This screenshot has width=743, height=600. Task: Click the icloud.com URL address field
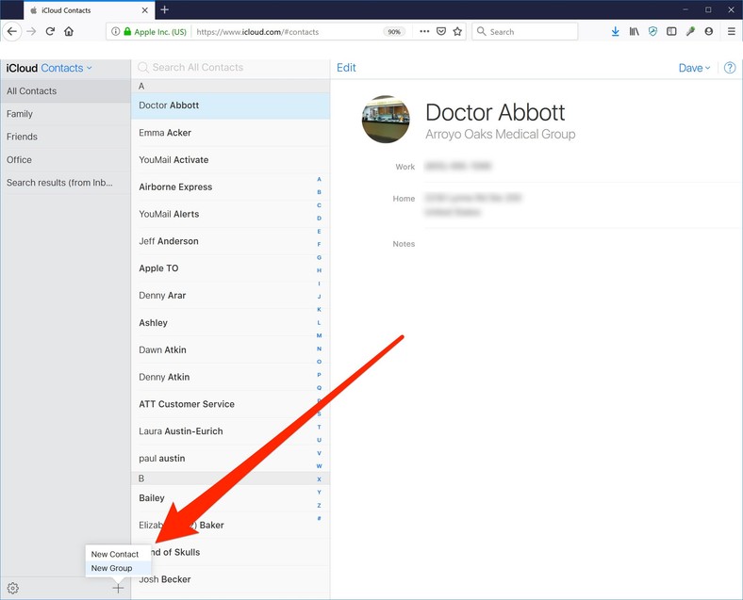[x=285, y=32]
